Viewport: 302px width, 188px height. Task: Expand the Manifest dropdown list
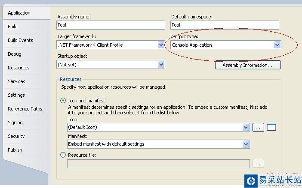tap(246, 144)
